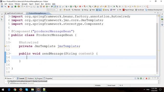Open the Navigate menu
Screen dimensions: 164x92
click(x=25, y=4)
